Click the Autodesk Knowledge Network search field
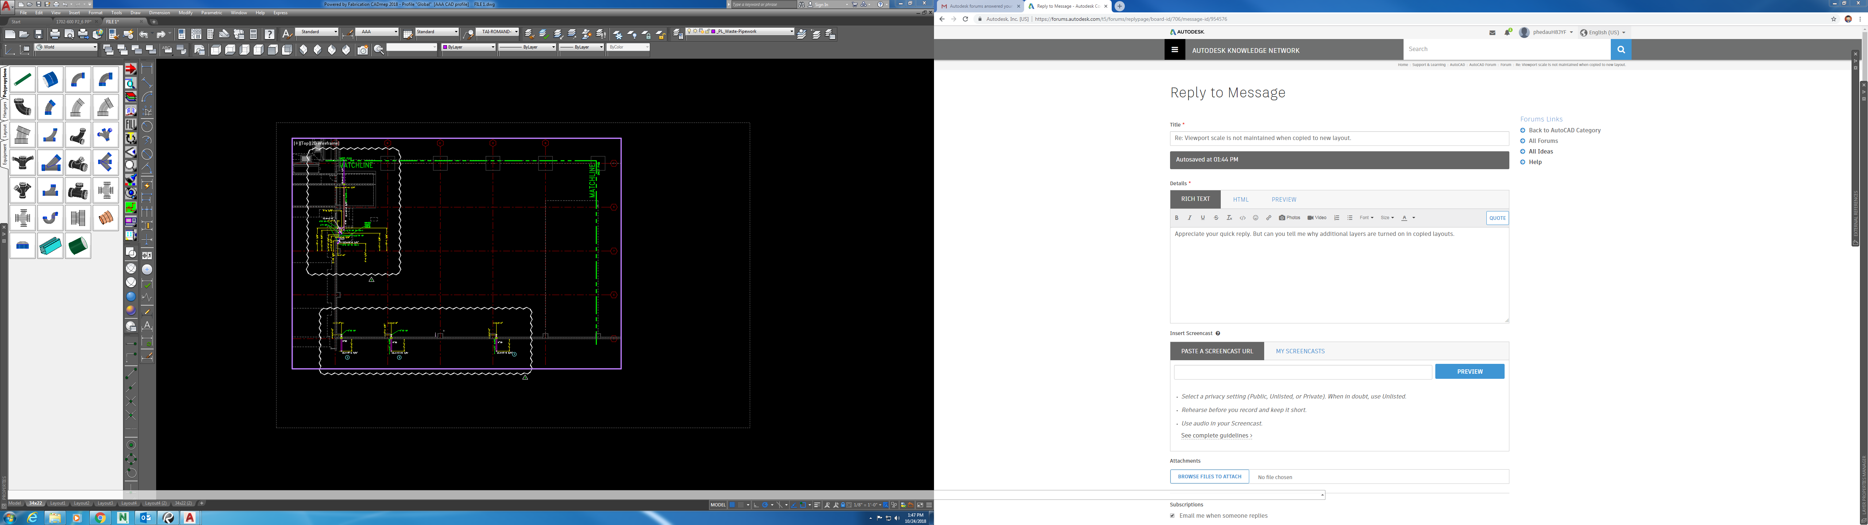 tap(1507, 49)
